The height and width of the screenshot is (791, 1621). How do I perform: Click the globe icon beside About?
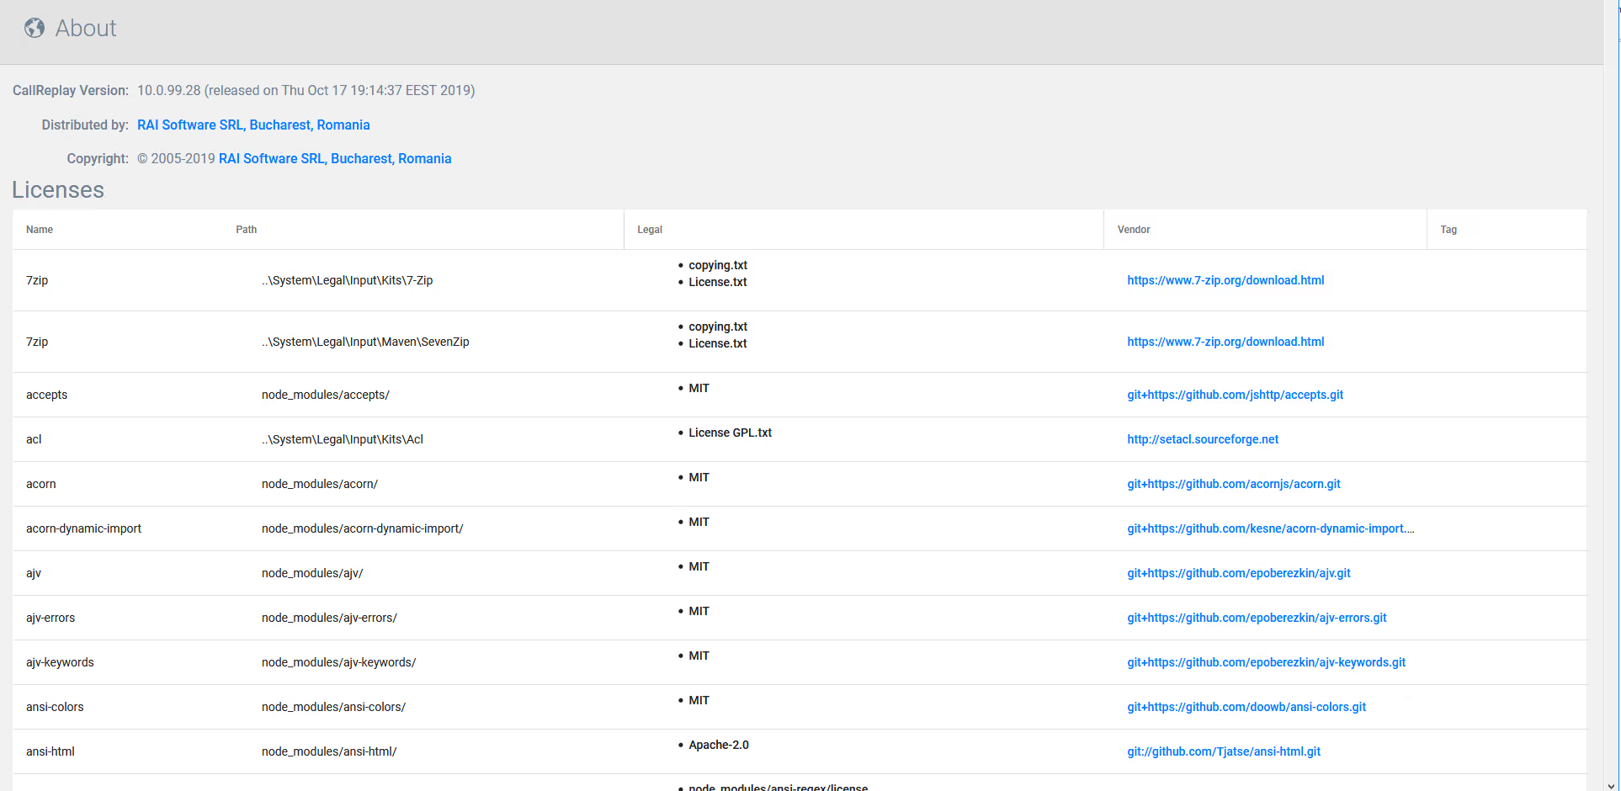[x=35, y=29]
